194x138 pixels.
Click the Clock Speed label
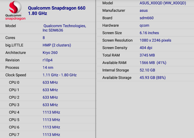16,75
